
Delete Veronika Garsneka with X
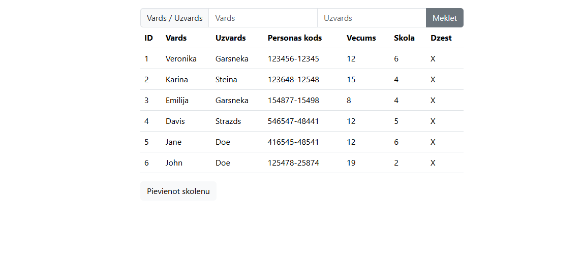point(433,59)
